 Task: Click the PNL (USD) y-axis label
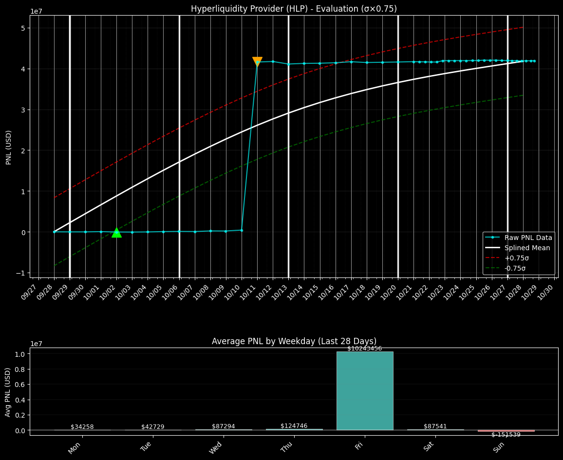click(9, 147)
